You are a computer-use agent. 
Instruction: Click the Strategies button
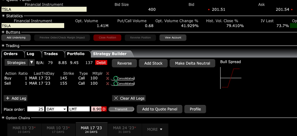(x=16, y=63)
